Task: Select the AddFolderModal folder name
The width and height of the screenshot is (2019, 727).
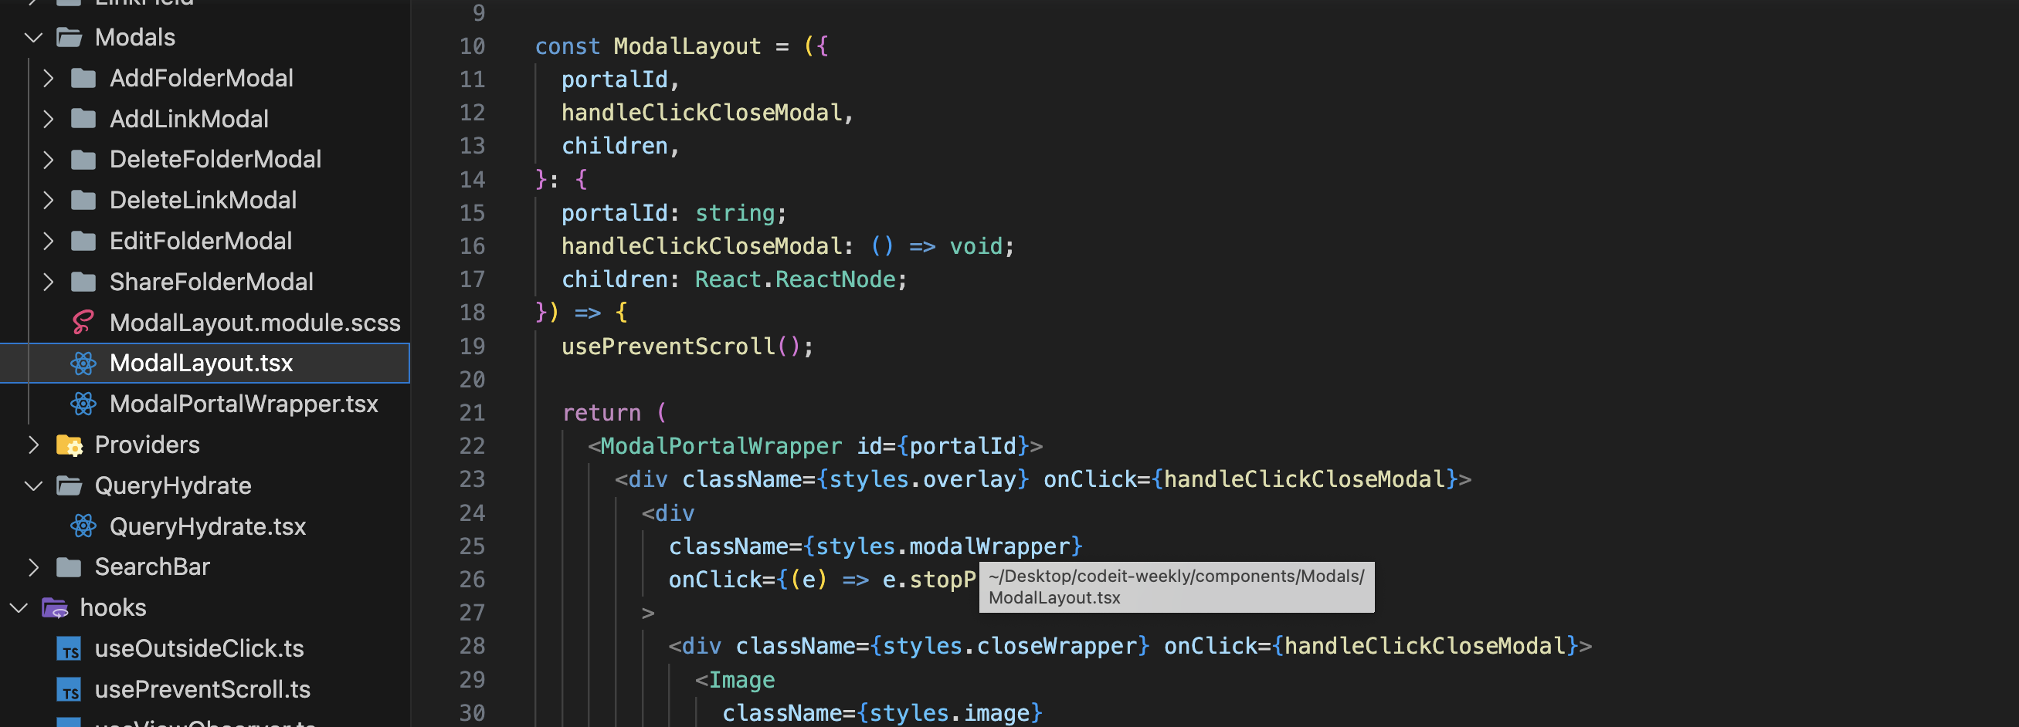Action: 202,79
